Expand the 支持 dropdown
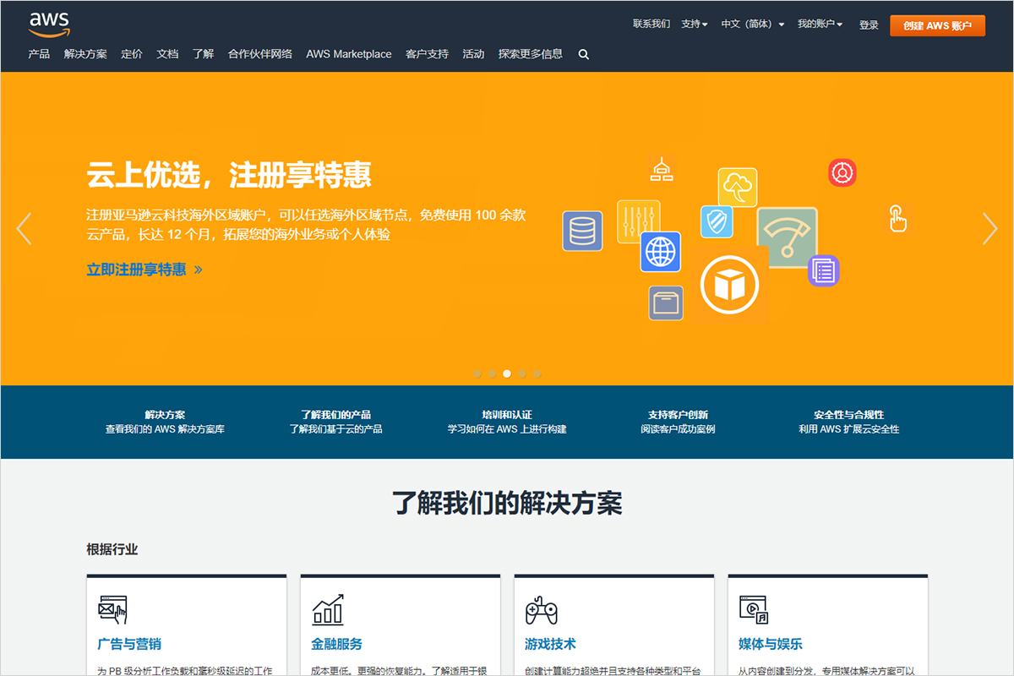This screenshot has width=1014, height=676. point(695,25)
